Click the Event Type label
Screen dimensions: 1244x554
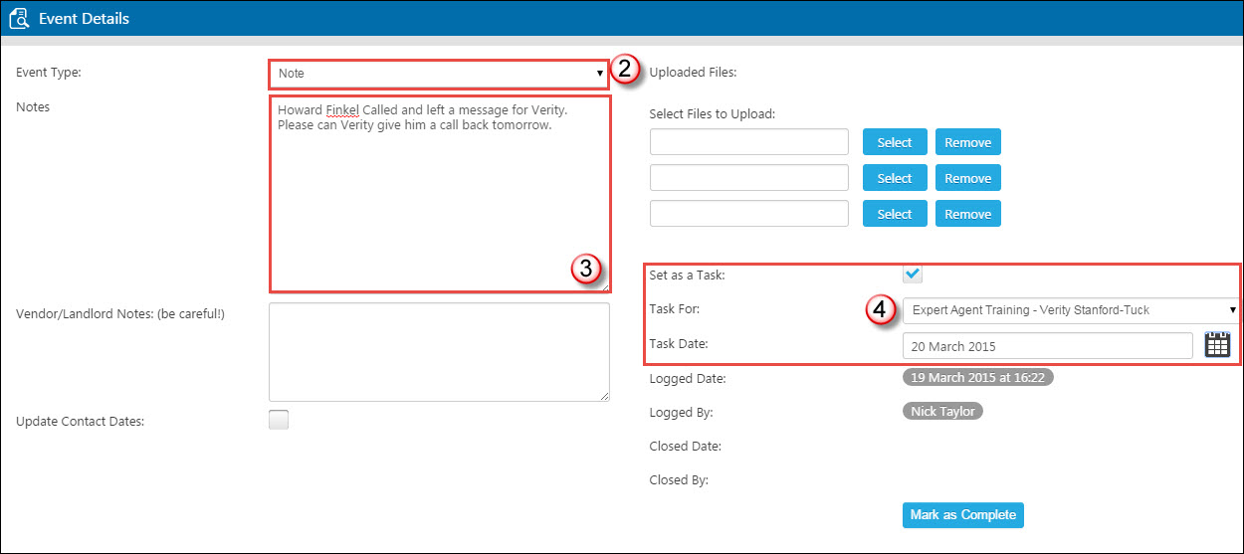pos(49,72)
